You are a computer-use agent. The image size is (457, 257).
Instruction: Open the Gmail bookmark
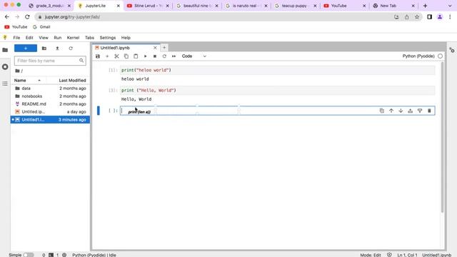coord(41,27)
